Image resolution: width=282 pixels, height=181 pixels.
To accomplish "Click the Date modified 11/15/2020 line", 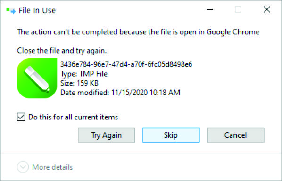I will click(120, 93).
